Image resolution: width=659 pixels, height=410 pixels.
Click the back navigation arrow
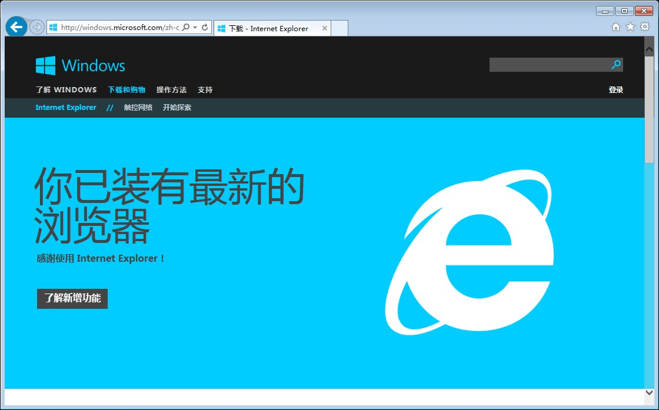pos(17,26)
